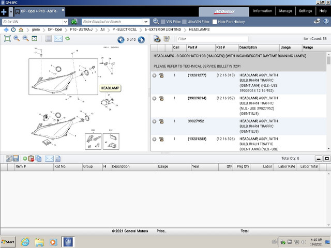
Task: Expand the VIN history dropdown
Action: [x=66, y=22]
